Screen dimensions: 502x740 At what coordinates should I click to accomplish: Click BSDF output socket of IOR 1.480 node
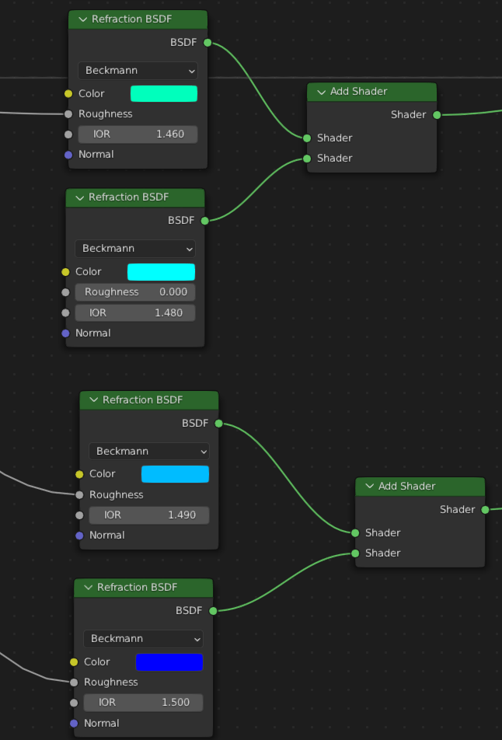[x=205, y=221]
